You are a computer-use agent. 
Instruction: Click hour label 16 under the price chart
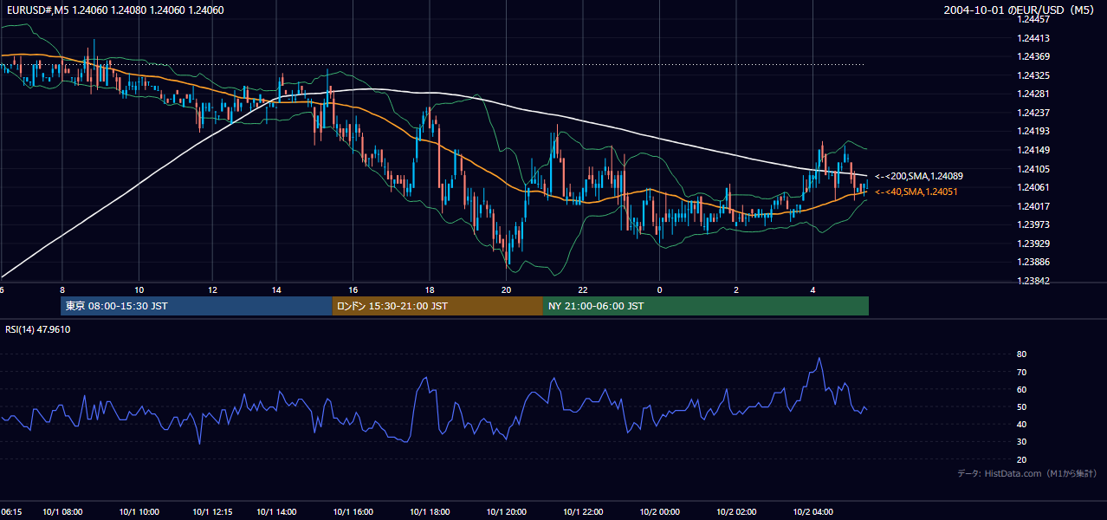[x=353, y=289]
